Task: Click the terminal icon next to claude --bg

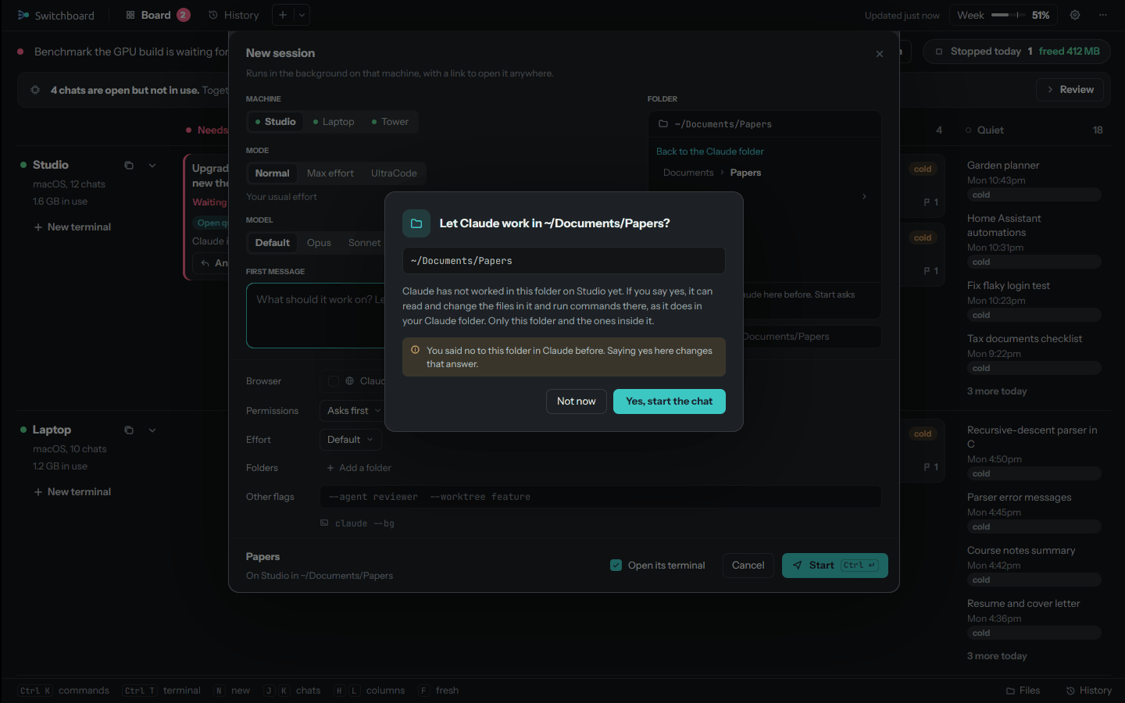Action: (x=324, y=523)
